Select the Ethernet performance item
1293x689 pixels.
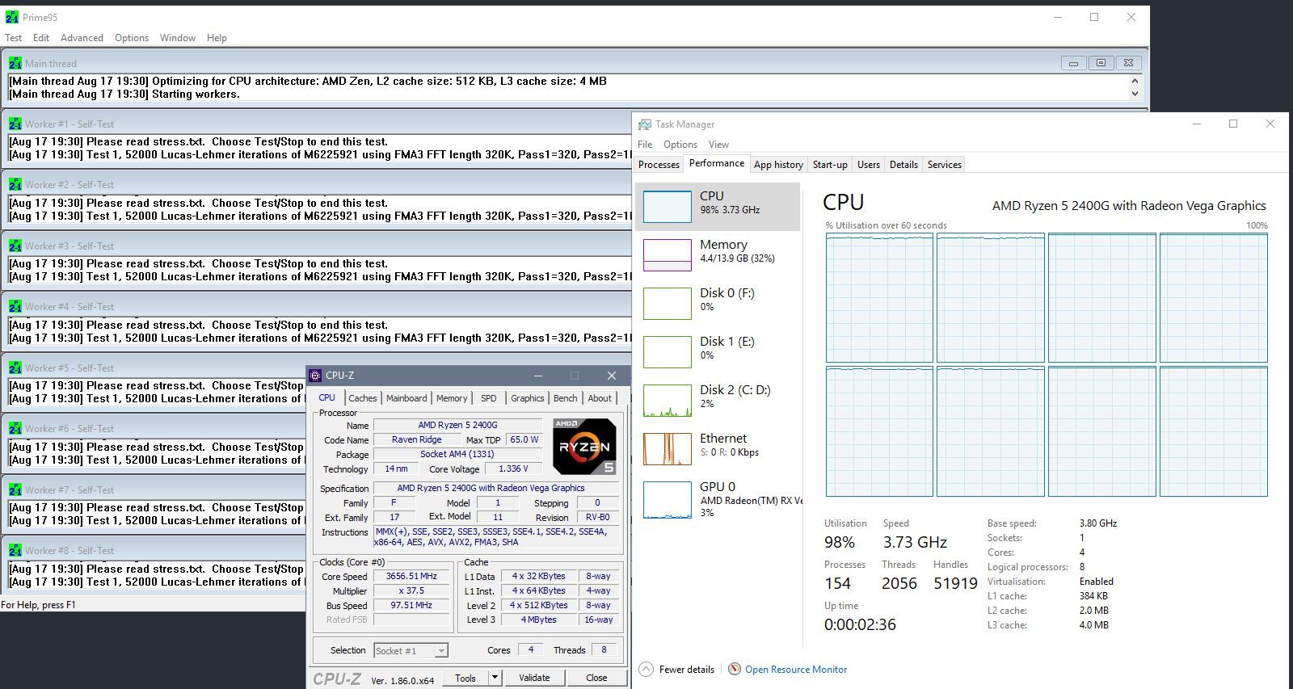click(718, 448)
